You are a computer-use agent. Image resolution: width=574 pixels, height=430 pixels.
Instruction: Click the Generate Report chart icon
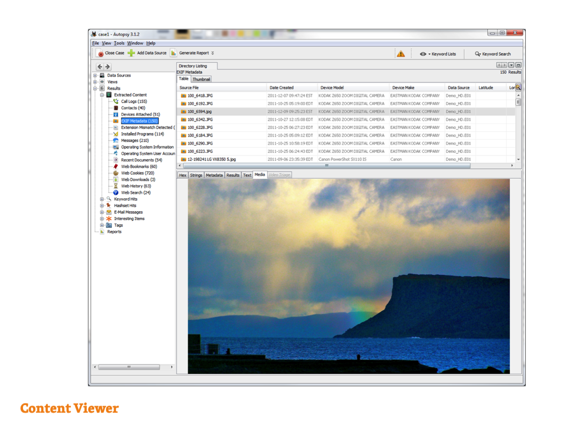(x=174, y=53)
